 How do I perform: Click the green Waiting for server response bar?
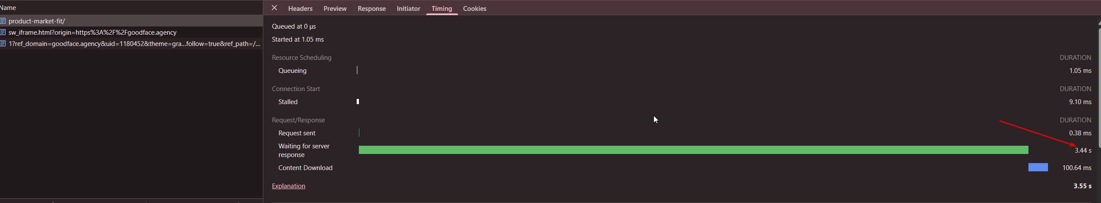pyautogui.click(x=693, y=150)
